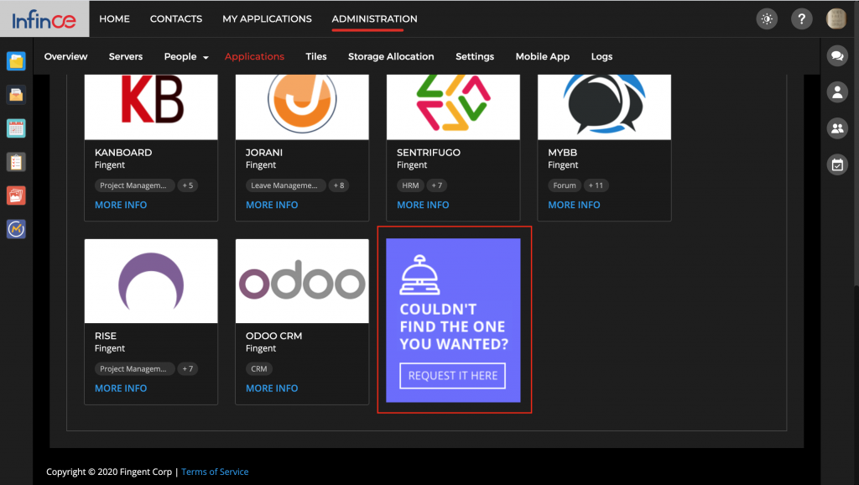
Task: Click the calendar check icon in right rail
Action: point(837,164)
